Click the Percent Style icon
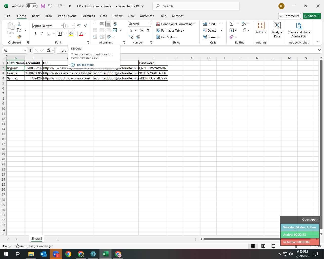The height and width of the screenshot is (259, 324). [x=141, y=30]
